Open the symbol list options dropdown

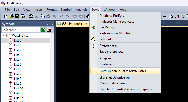[50, 30]
